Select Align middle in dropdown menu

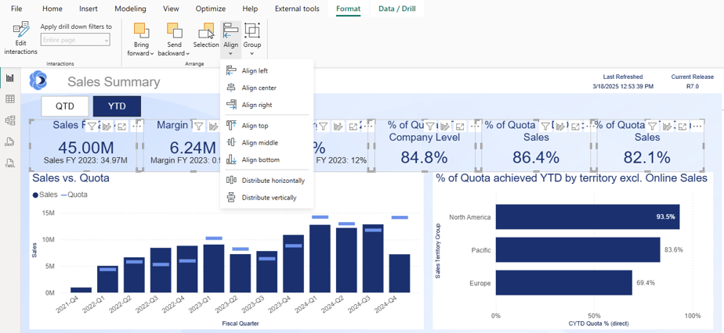point(259,143)
